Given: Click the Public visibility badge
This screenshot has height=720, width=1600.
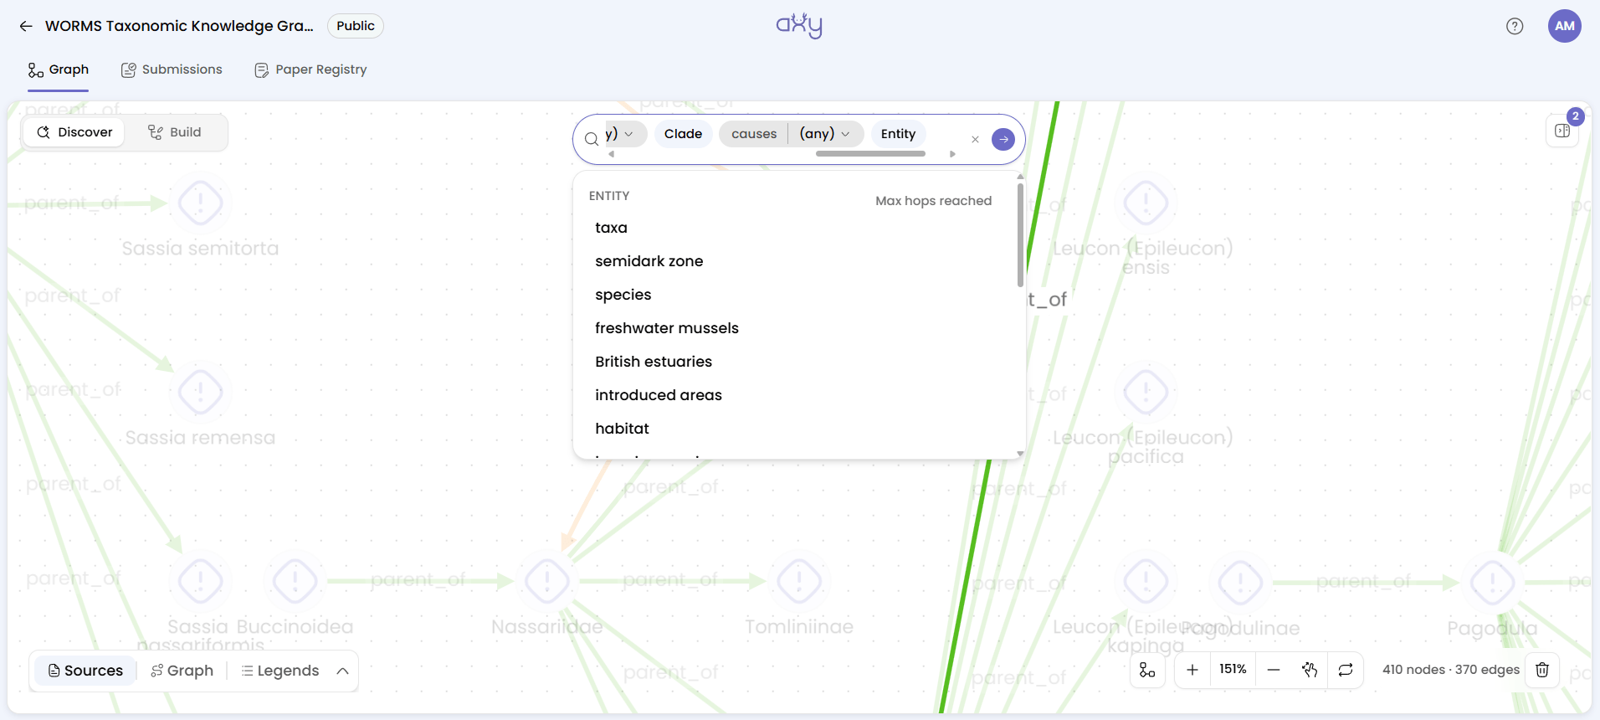Looking at the screenshot, I should (356, 26).
